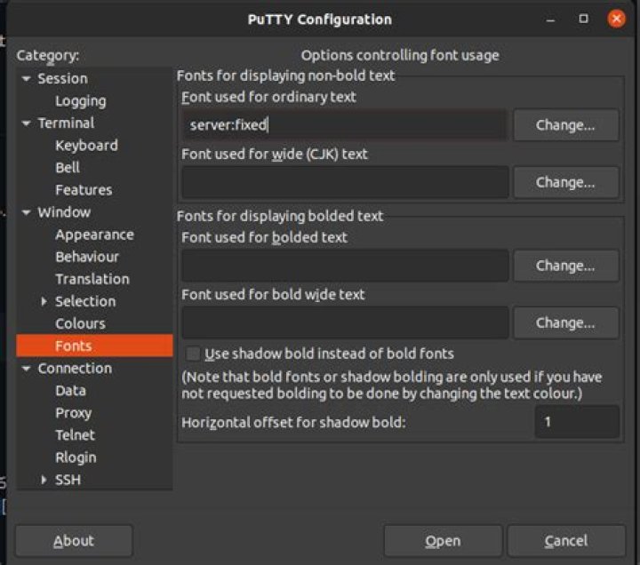The image size is (640, 565).
Task: Open the Behaviour category
Action: [87, 257]
